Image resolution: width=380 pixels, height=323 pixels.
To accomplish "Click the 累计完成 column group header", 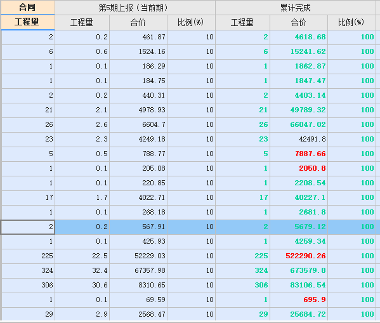I will click(296, 8).
